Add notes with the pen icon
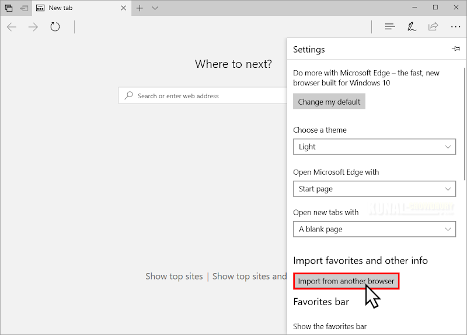467x335 pixels. (x=412, y=27)
